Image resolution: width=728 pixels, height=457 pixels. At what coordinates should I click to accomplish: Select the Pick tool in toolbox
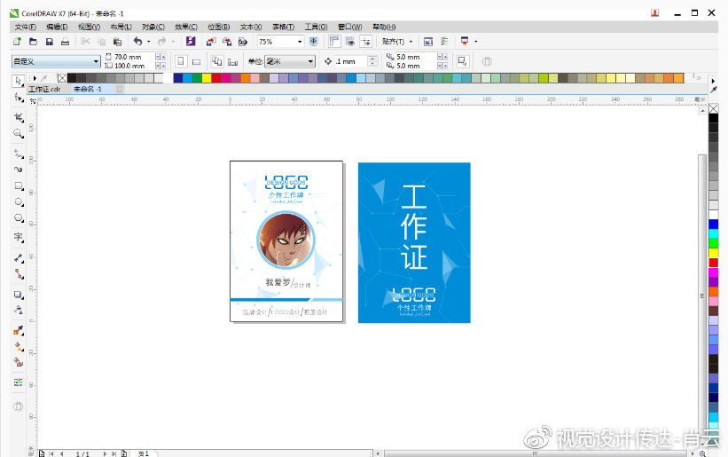tap(18, 81)
